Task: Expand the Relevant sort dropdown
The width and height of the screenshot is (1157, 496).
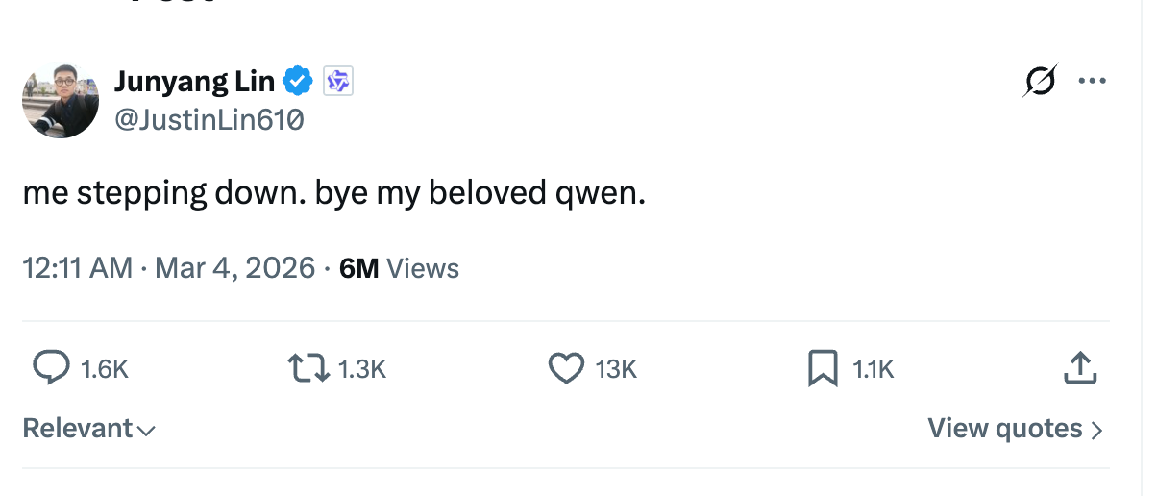Action: click(x=88, y=429)
